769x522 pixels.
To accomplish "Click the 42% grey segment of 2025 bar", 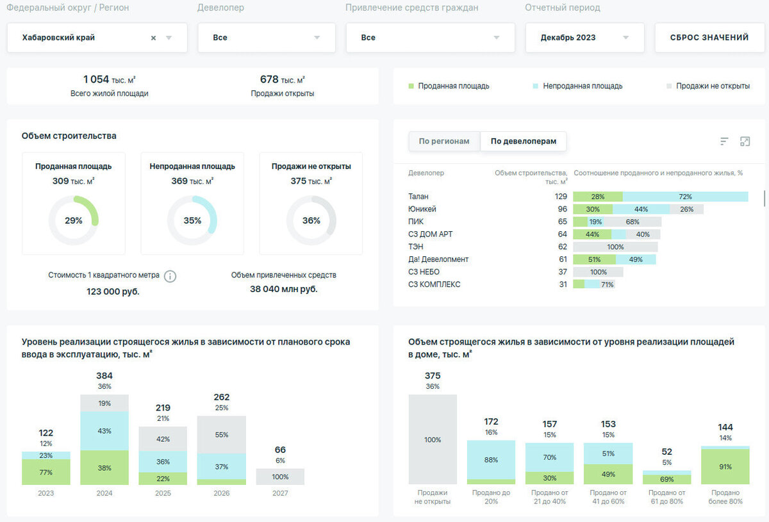I will (x=163, y=439).
